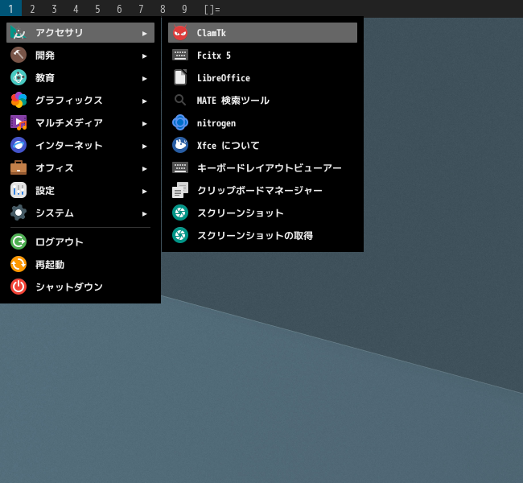This screenshot has height=483, width=523.
Task: Click the []= layout indicator
Action: (x=212, y=9)
